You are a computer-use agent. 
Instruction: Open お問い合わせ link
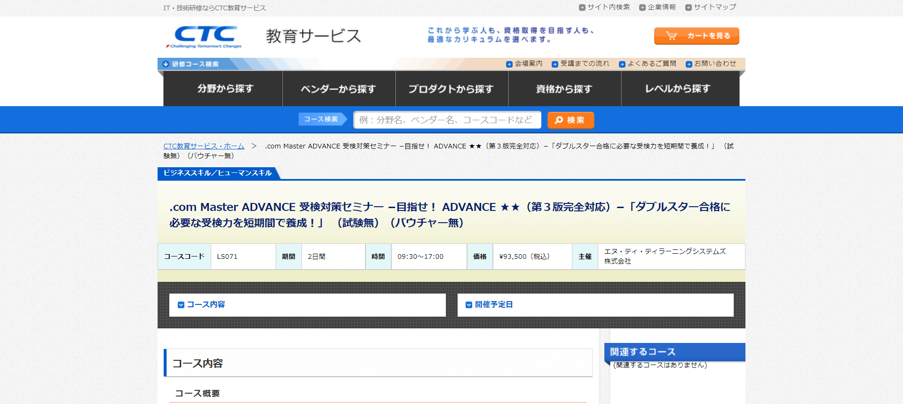click(715, 63)
